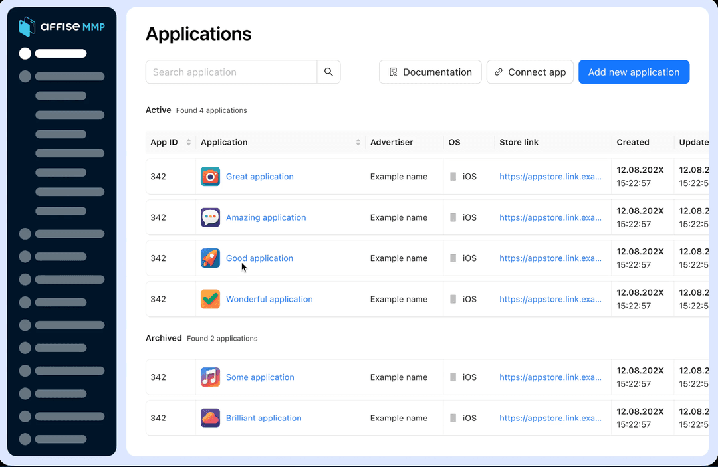
Task: Click the Advertiser column header
Action: [x=392, y=142]
